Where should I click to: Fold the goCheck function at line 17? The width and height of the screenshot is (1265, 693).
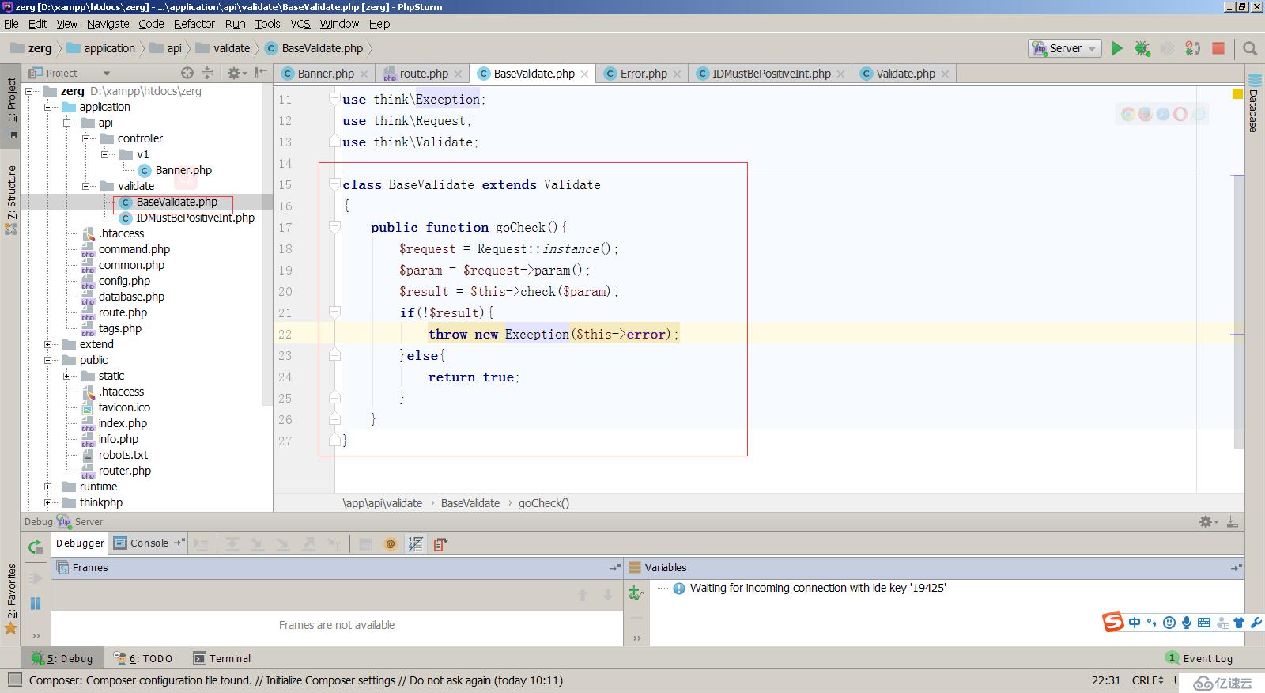click(x=334, y=227)
